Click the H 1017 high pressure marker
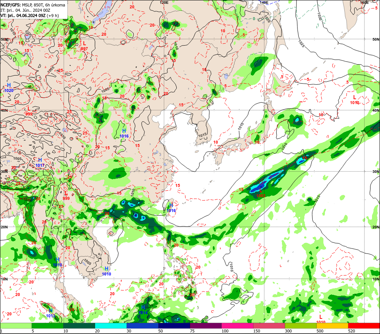 click(40, 163)
